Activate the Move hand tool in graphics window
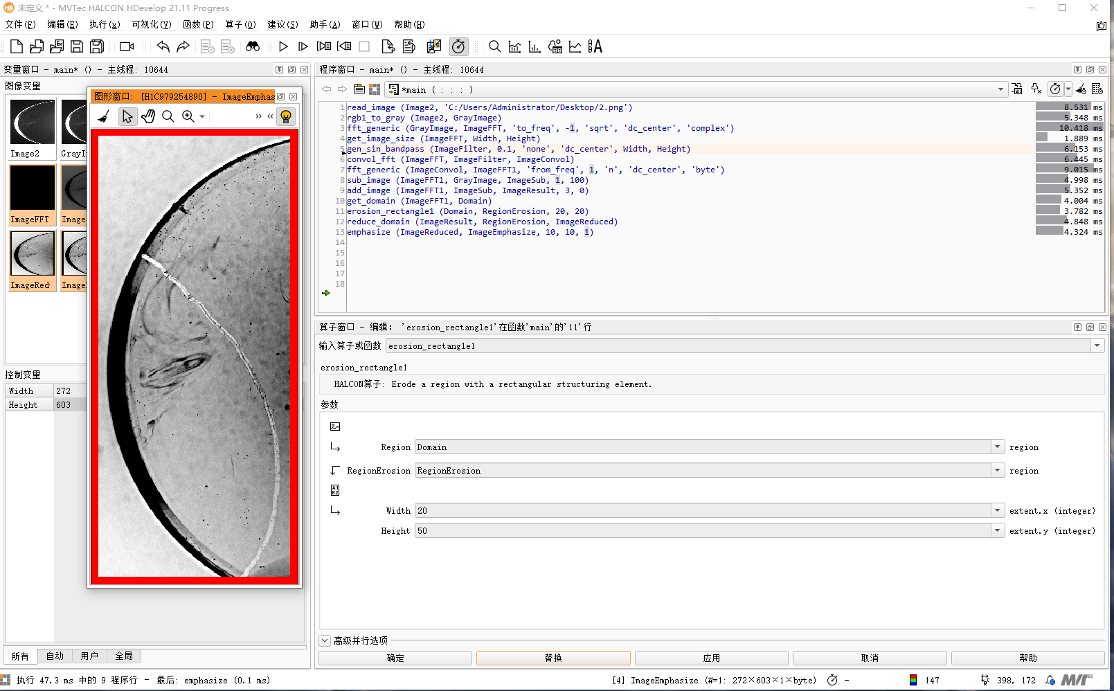The image size is (1114, 691). click(148, 116)
